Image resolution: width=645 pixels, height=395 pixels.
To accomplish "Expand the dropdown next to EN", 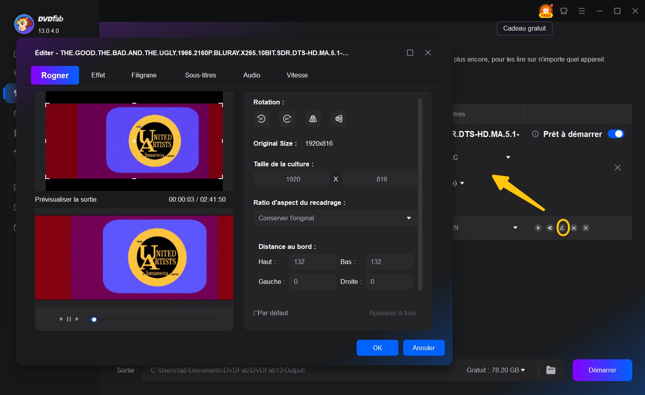I will coord(516,227).
